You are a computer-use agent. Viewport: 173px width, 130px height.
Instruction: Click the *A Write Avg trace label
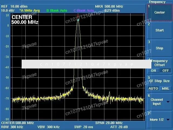tap(29, 11)
